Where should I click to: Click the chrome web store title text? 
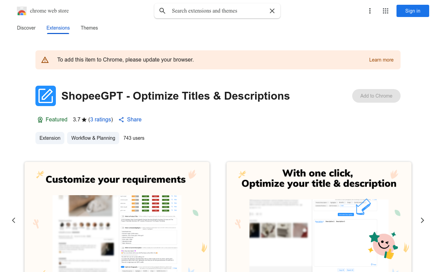49,11
